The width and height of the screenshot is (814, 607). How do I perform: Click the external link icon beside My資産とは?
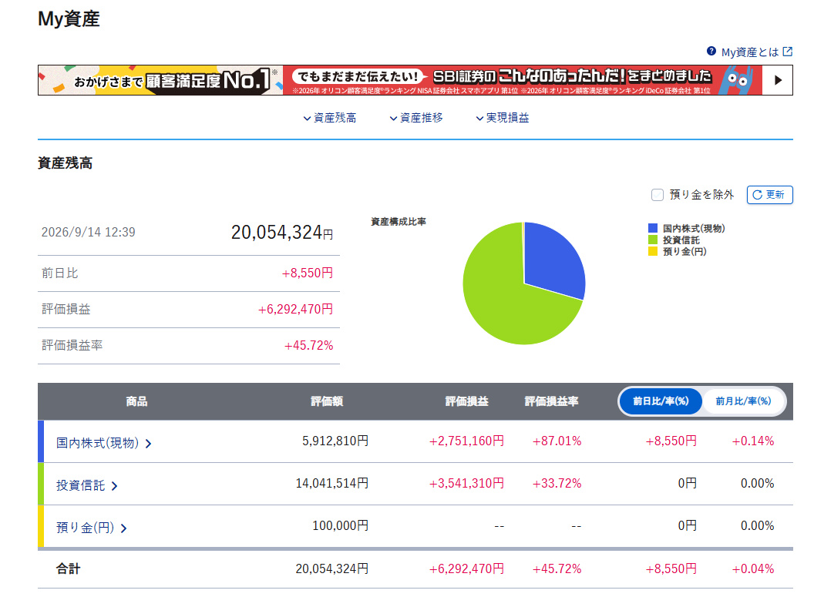click(788, 52)
